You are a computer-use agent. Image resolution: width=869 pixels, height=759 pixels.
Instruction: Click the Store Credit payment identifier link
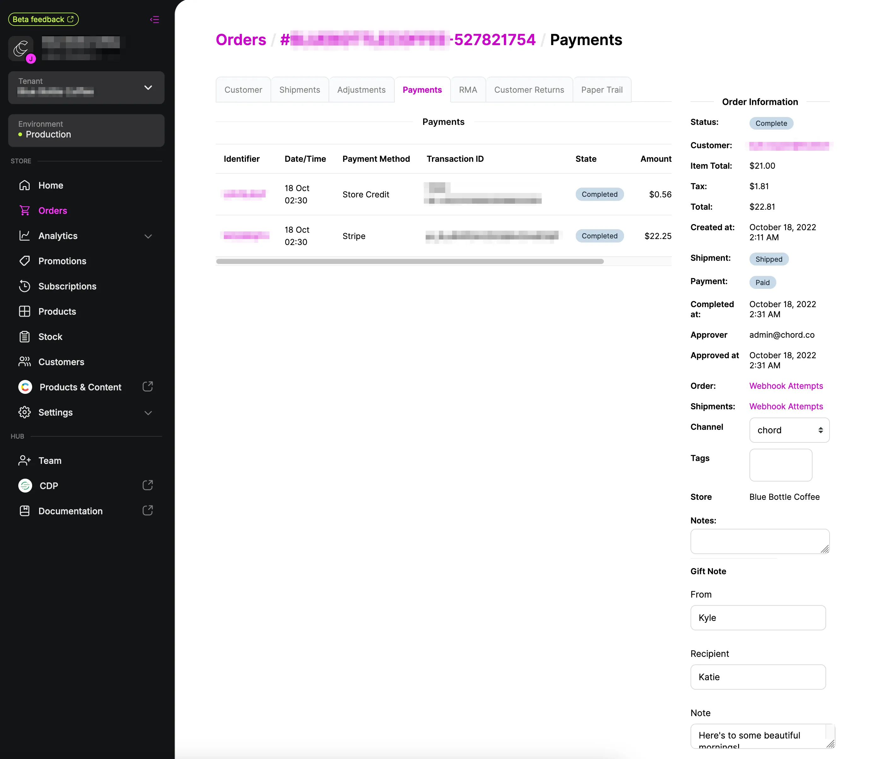click(x=245, y=194)
